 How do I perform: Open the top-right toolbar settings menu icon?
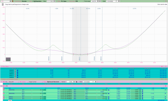(x=166, y=1)
